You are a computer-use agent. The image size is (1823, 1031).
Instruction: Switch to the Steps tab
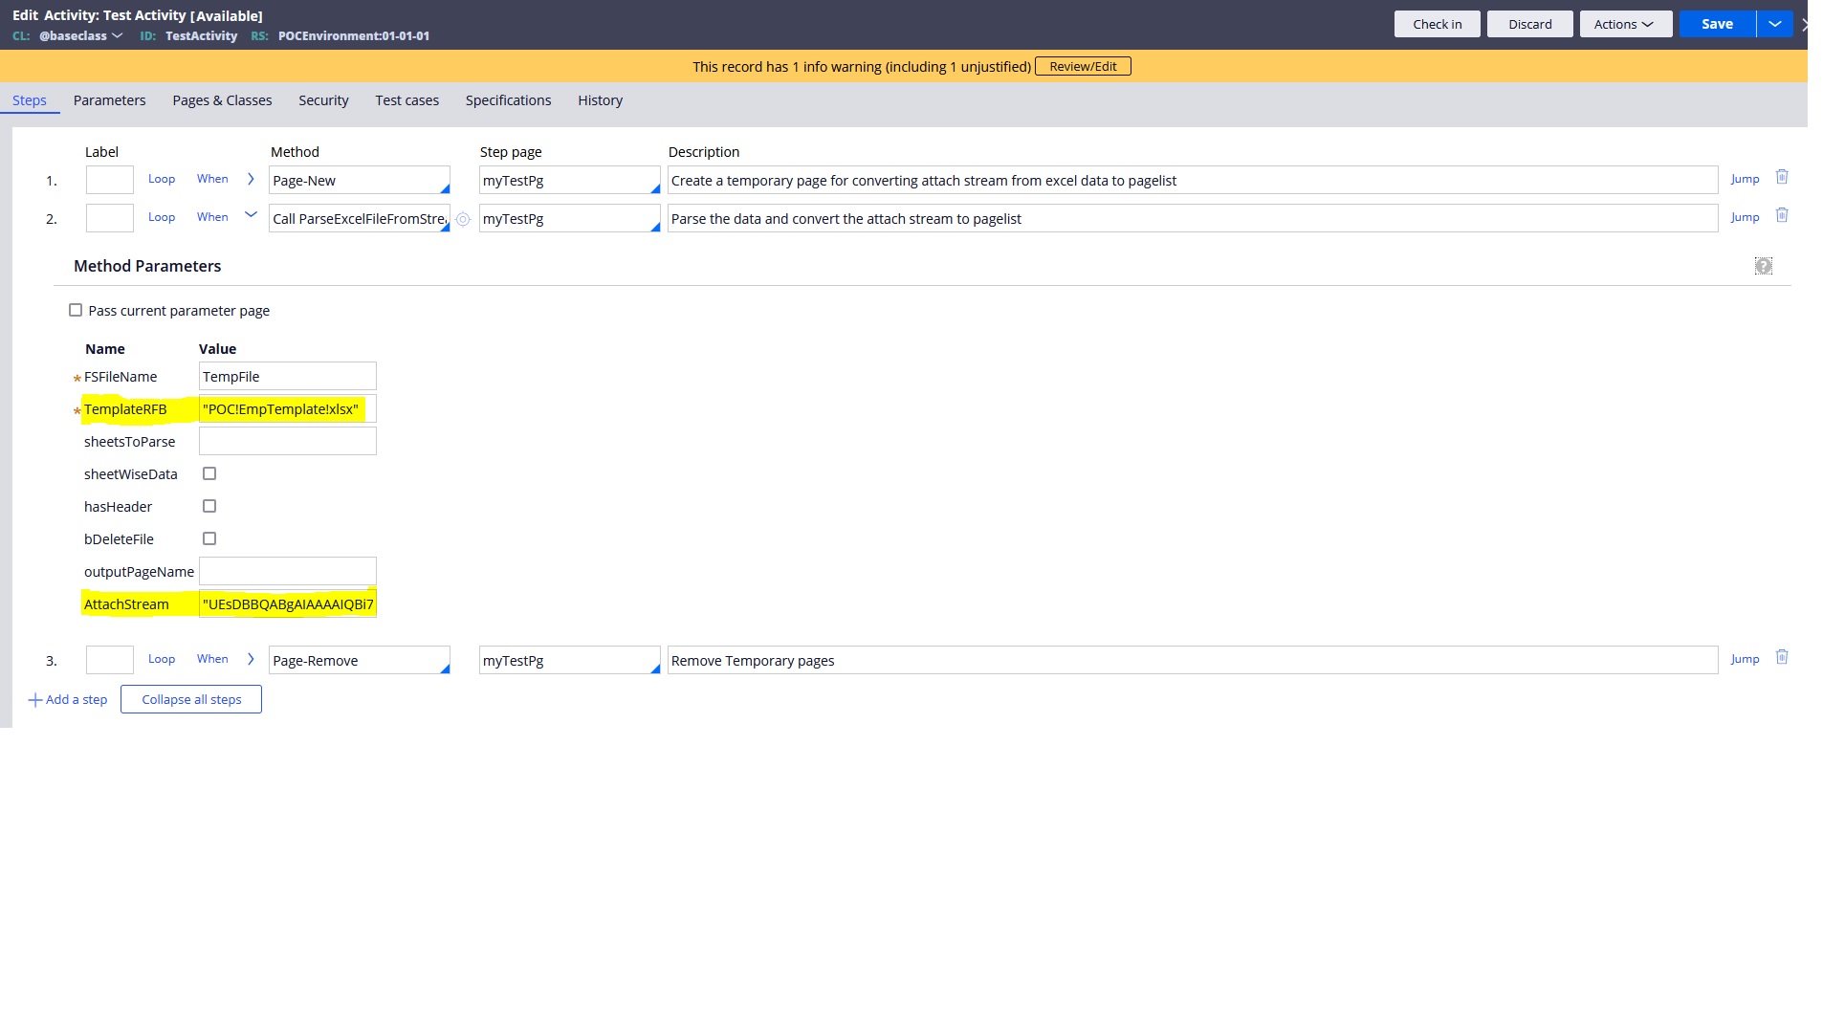coord(30,100)
